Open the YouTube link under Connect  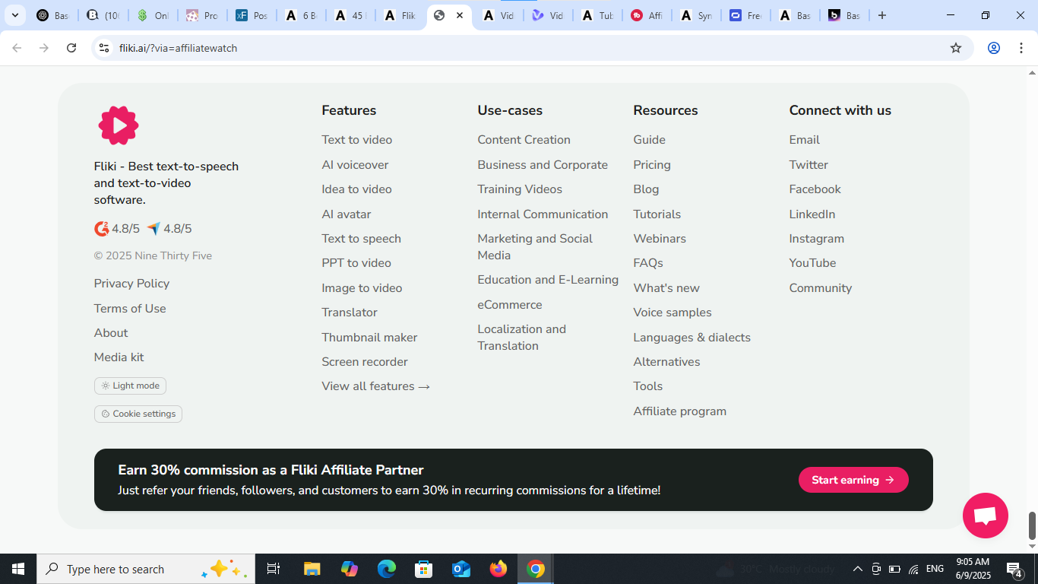pos(812,263)
